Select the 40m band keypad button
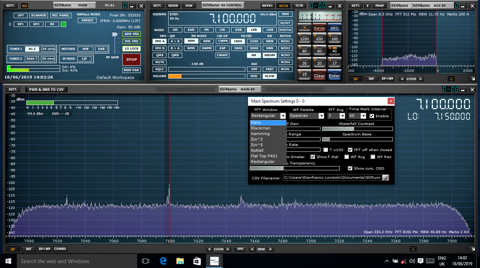The height and width of the screenshot is (268, 480). coord(334,50)
